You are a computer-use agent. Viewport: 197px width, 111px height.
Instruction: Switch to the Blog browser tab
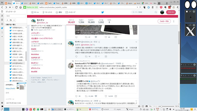click(8, 3)
